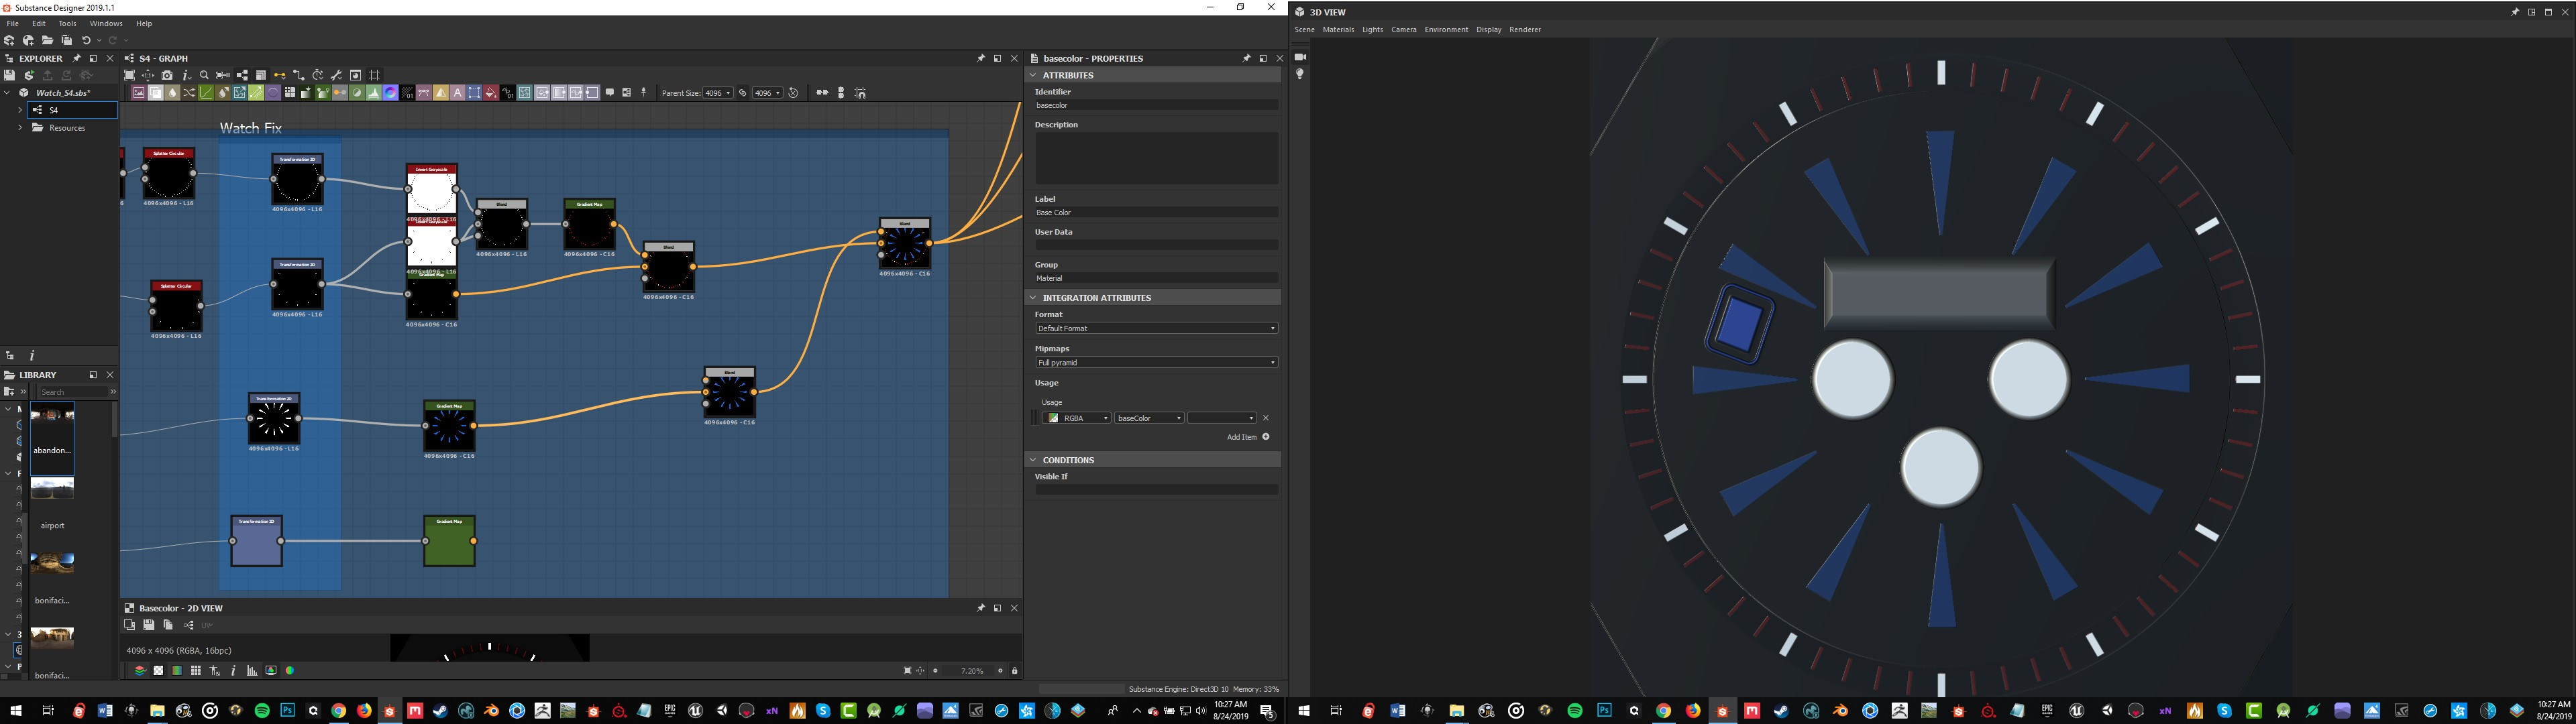Image resolution: width=2576 pixels, height=724 pixels.
Task: Open the Environment menu in 3D View
Action: [1446, 30]
